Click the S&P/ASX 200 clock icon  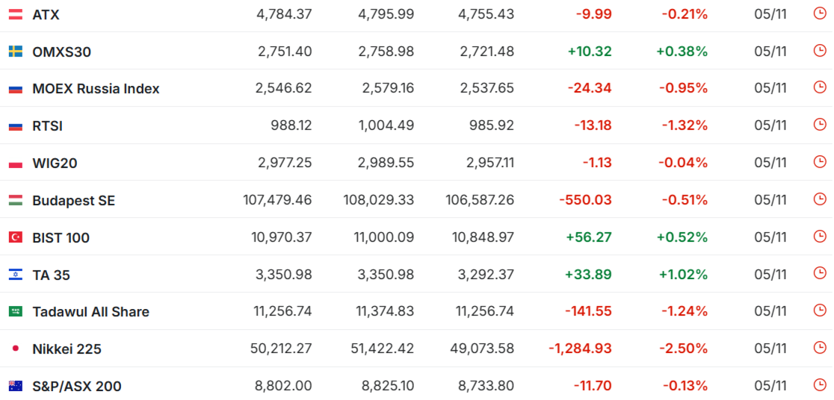coord(819,386)
